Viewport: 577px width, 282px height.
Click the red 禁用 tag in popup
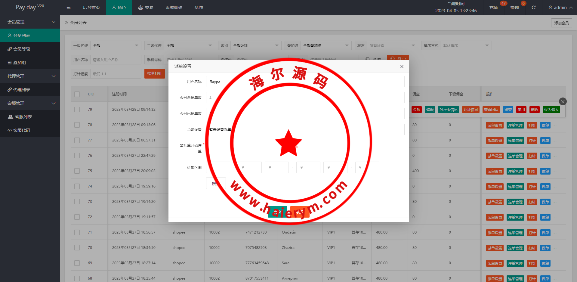point(521,110)
